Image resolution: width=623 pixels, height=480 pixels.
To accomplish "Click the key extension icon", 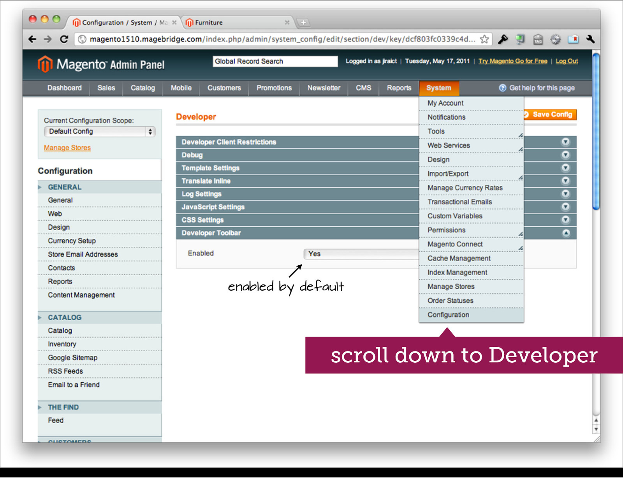I will [x=503, y=39].
